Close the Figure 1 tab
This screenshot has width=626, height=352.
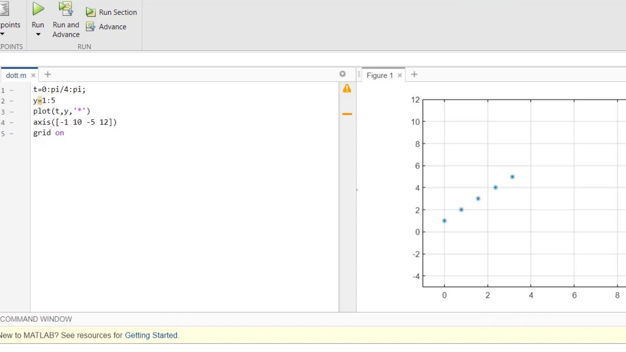(400, 75)
